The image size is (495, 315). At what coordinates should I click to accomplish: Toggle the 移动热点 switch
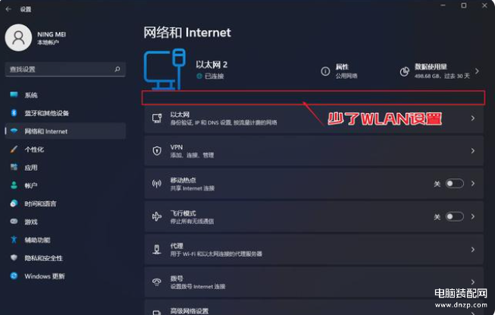[454, 184]
